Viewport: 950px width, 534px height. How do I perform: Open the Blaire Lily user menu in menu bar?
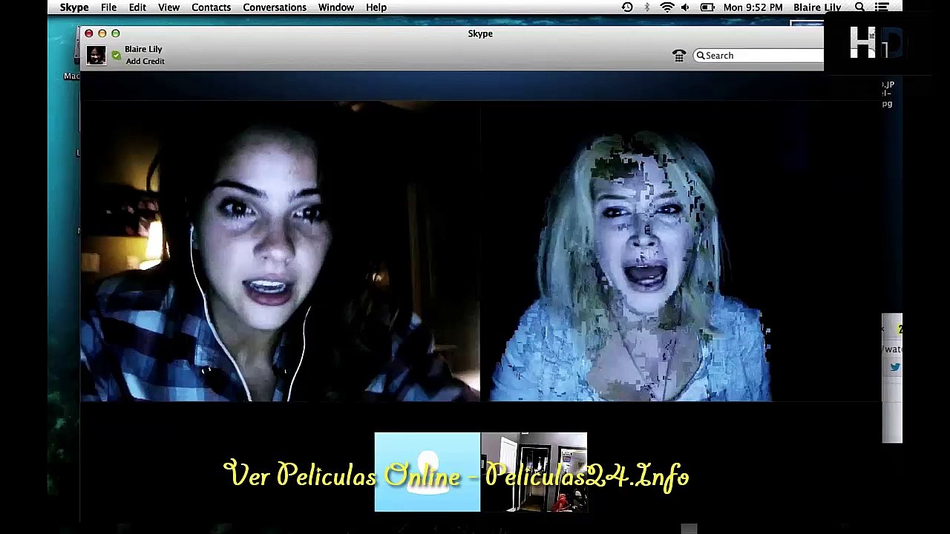pyautogui.click(x=817, y=7)
